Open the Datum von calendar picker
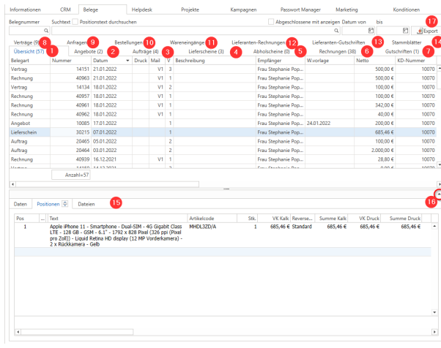The width and height of the screenshot is (441, 348). pyautogui.click(x=371, y=31)
